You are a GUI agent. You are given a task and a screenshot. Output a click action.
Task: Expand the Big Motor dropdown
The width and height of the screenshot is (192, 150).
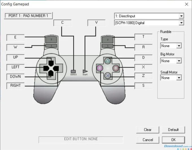coord(171,61)
